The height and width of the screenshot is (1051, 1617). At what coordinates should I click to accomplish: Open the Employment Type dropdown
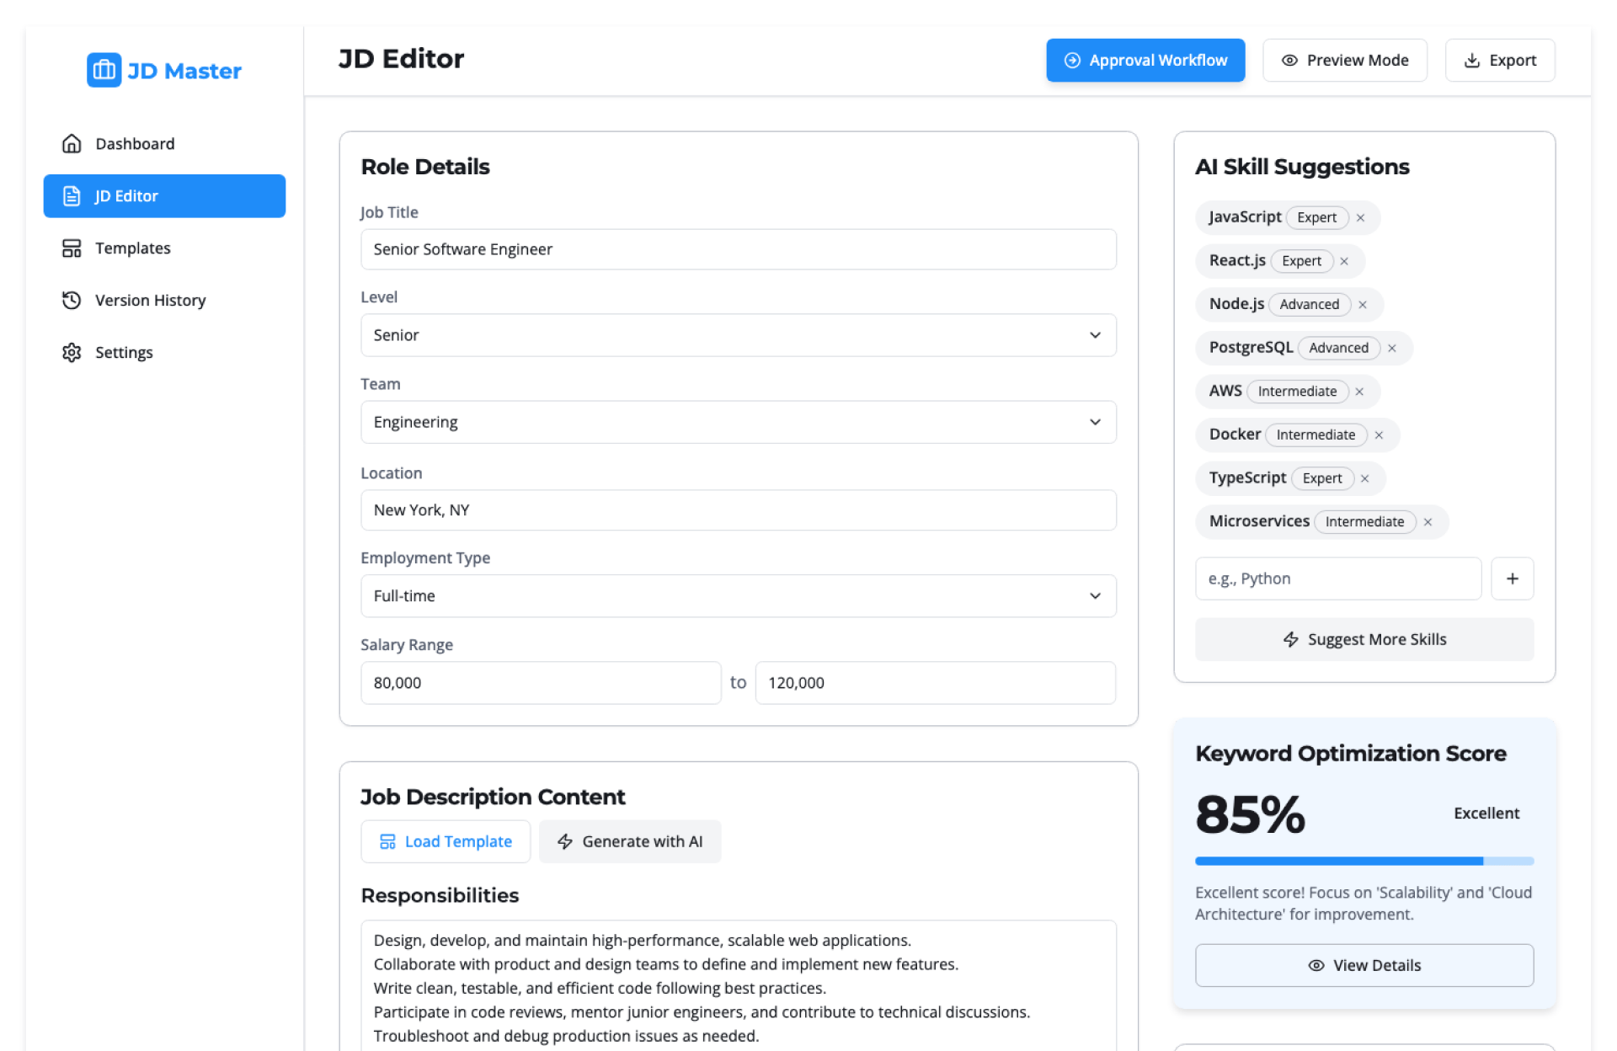point(738,596)
